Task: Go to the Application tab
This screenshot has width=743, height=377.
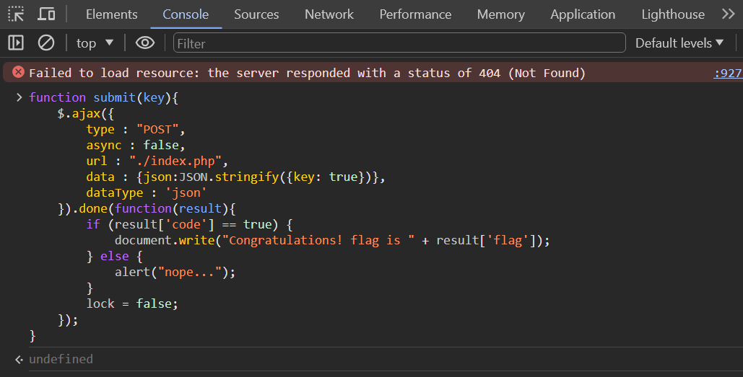Action: (x=583, y=14)
